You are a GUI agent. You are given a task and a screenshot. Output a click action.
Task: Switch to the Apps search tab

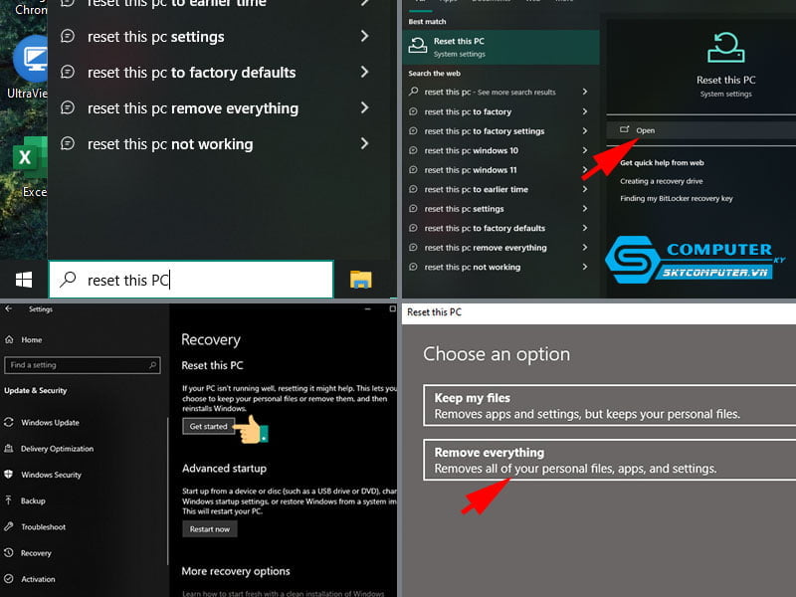click(448, 3)
